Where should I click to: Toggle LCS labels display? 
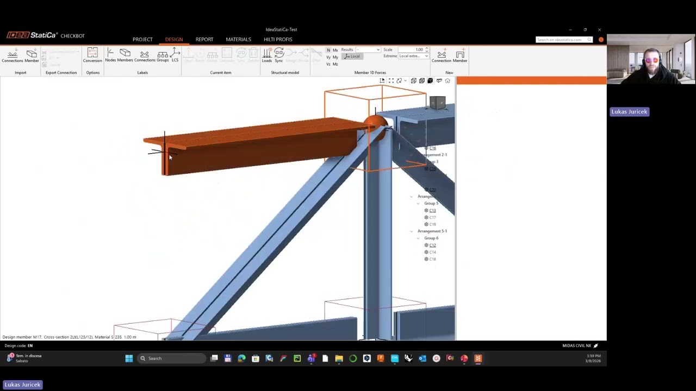click(175, 55)
